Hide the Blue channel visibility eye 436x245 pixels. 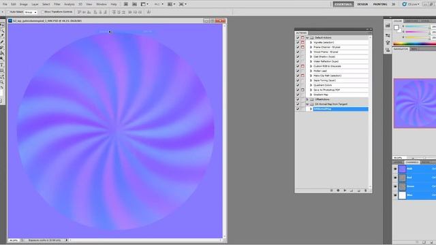(x=395, y=195)
